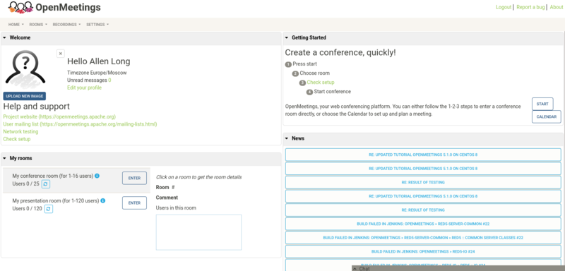Refresh the presentation room user count
Viewport: 565px width, 271px height.
pos(49,208)
